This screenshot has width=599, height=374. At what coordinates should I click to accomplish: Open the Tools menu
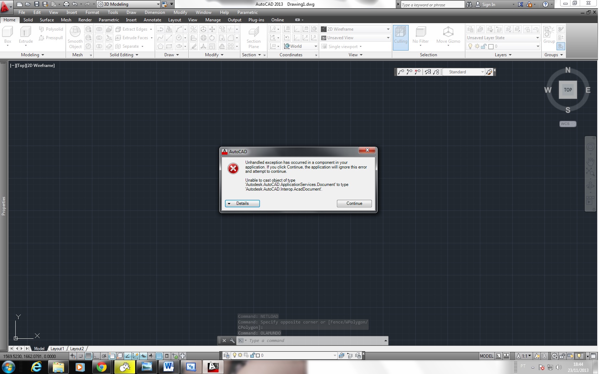(x=113, y=12)
